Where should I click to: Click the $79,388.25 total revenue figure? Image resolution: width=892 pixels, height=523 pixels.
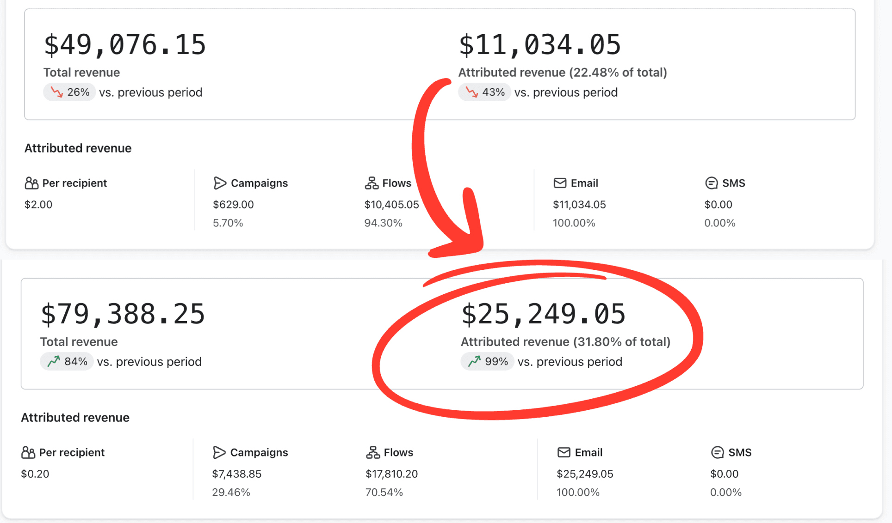tap(123, 314)
